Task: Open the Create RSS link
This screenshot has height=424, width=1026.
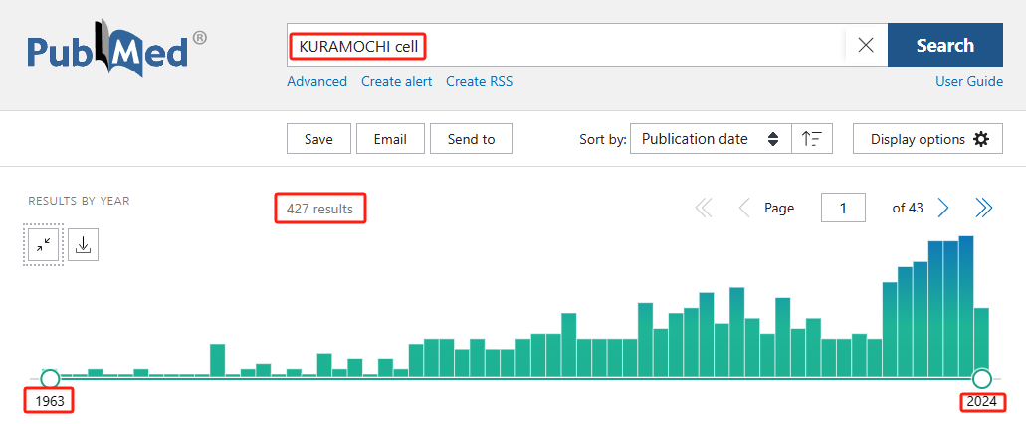Action: click(479, 81)
